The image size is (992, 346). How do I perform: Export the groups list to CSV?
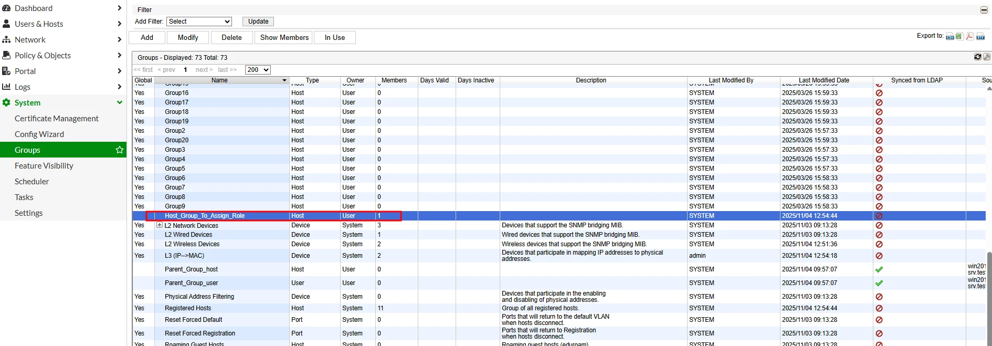coord(950,36)
